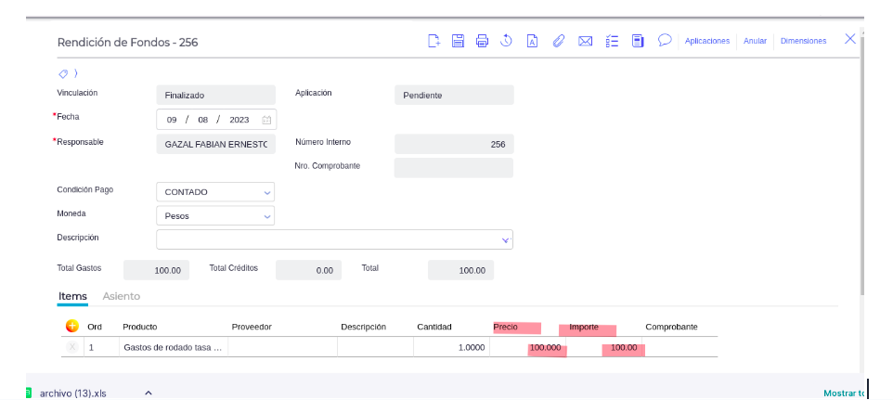Image resolution: width=893 pixels, height=400 pixels.
Task: Open the Moneda dropdown showing Pesos
Action: point(267,216)
